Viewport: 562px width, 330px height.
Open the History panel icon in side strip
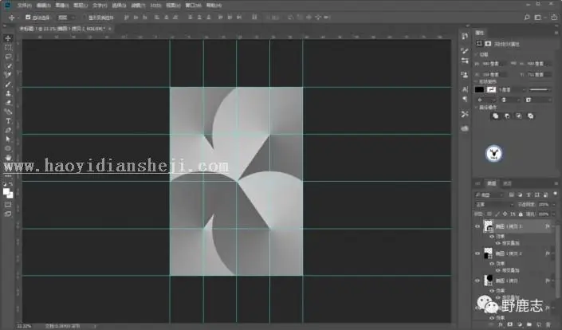[465, 36]
